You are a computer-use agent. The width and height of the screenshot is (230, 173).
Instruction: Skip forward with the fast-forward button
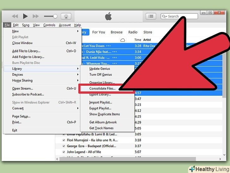pyautogui.click(x=36, y=16)
